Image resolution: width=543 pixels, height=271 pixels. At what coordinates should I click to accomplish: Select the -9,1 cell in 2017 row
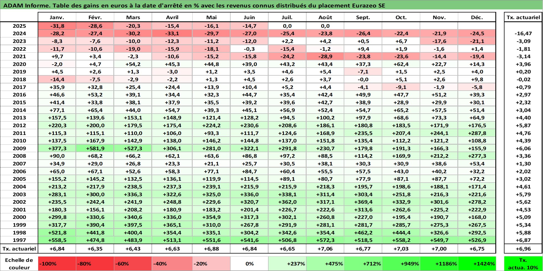tap(401, 87)
